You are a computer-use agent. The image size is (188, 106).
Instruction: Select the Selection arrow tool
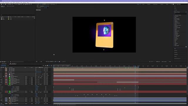(4, 4)
